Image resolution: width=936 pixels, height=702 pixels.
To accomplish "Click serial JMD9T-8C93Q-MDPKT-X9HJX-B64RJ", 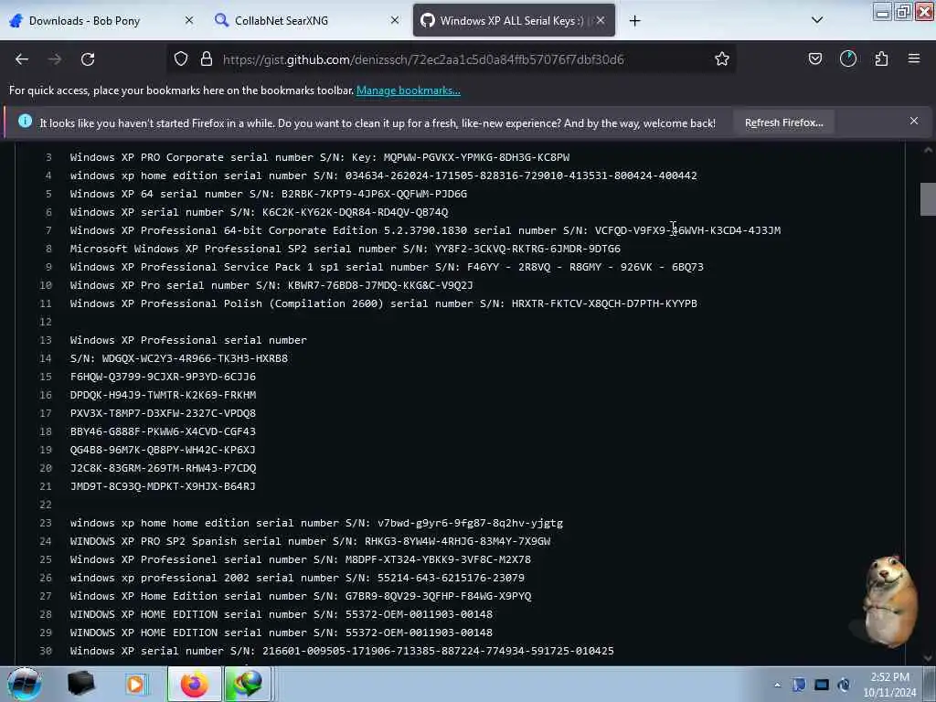I will pos(163,486).
